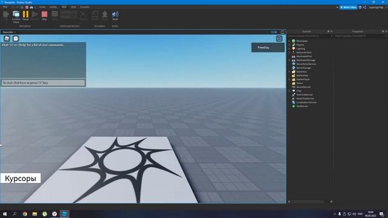Viewport: 388px width, 218px height.
Task: Select StarterPlayer in Explorer
Action: [303, 79]
